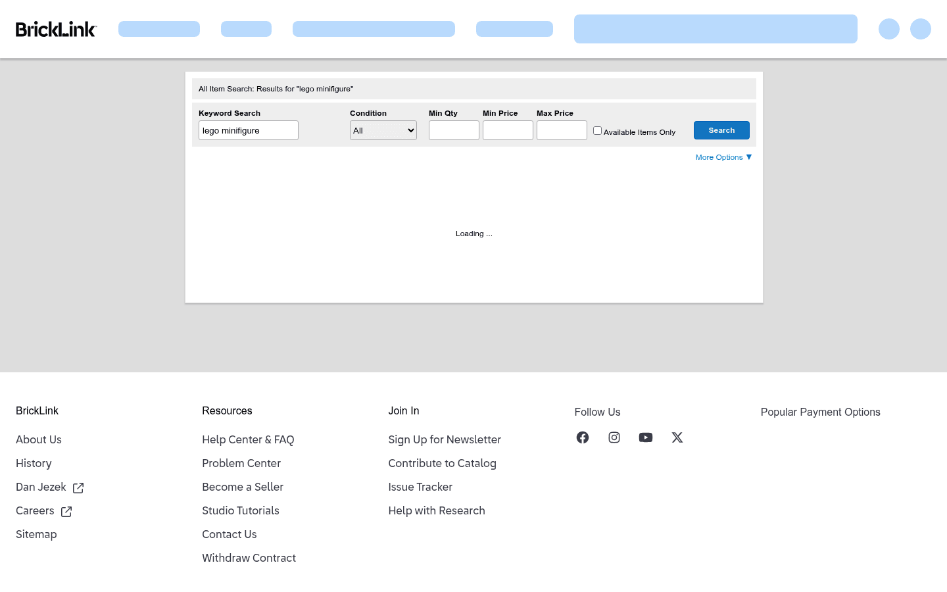Viewport: 947px width, 592px height.
Task: Click Sign Up for Newsletter
Action: point(445,439)
